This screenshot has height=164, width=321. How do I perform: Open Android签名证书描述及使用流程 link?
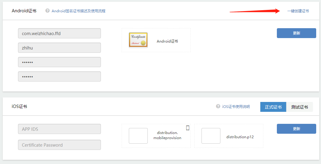(x=78, y=11)
